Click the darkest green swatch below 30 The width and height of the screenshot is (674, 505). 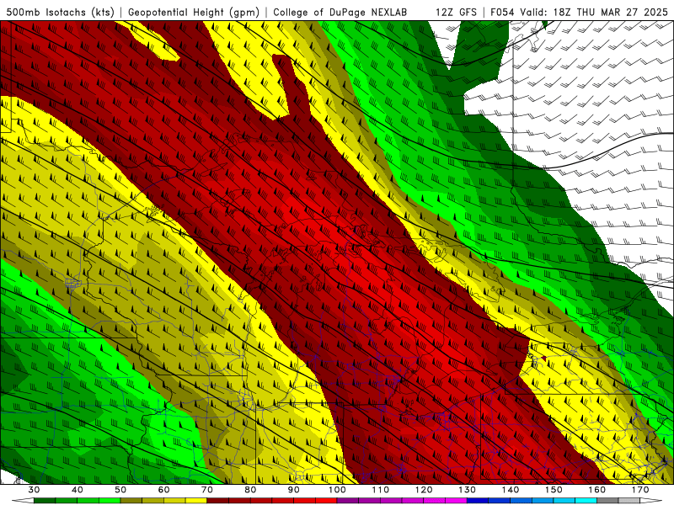click(x=45, y=501)
